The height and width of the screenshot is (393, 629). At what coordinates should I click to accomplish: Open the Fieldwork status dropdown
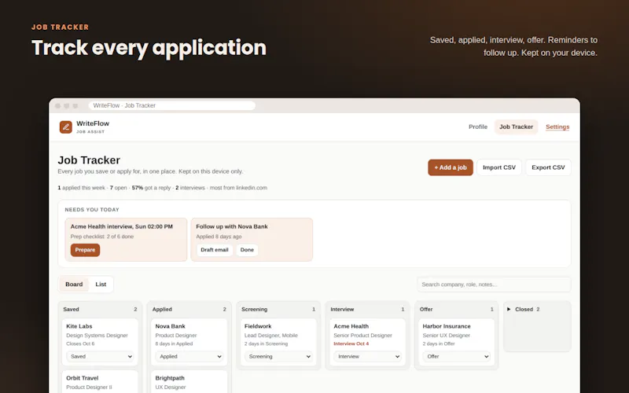pos(278,357)
